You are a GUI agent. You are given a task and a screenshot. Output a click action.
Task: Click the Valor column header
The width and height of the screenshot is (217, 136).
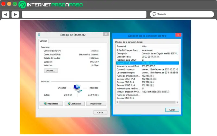[x=144, y=46]
